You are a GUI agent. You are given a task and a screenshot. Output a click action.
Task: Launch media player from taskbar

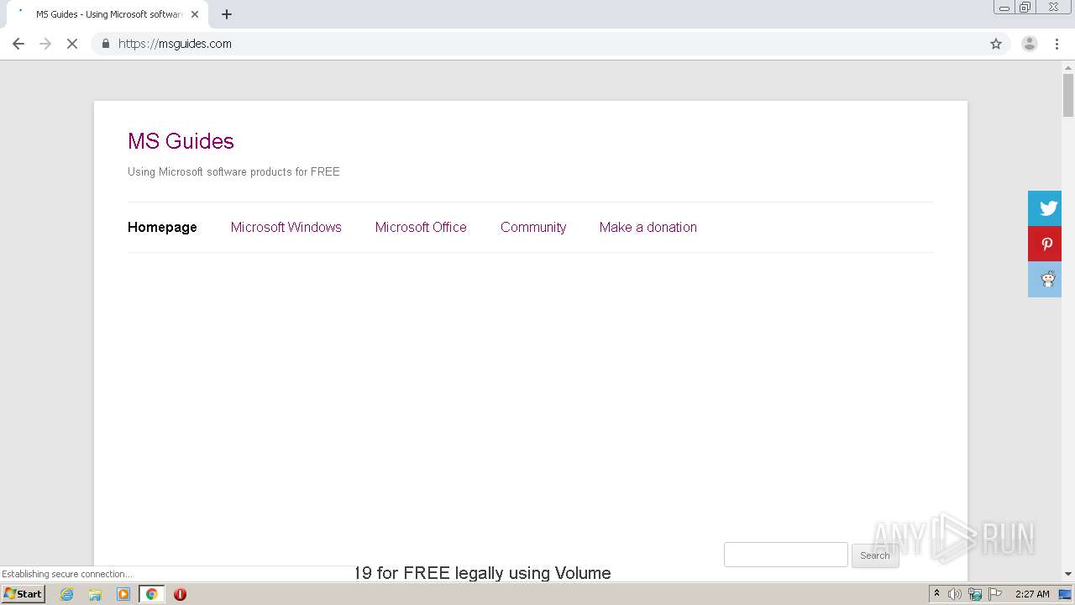pos(123,594)
